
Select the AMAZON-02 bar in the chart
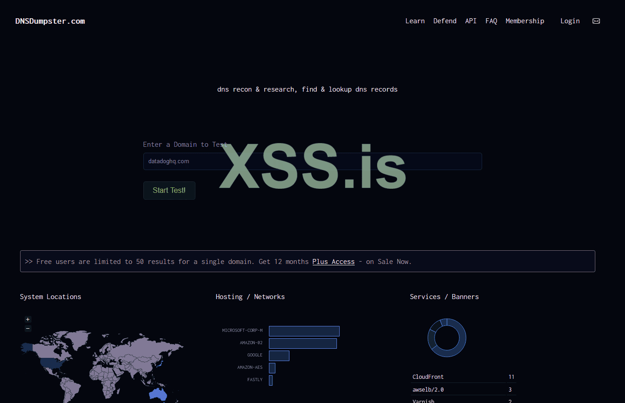tap(303, 343)
